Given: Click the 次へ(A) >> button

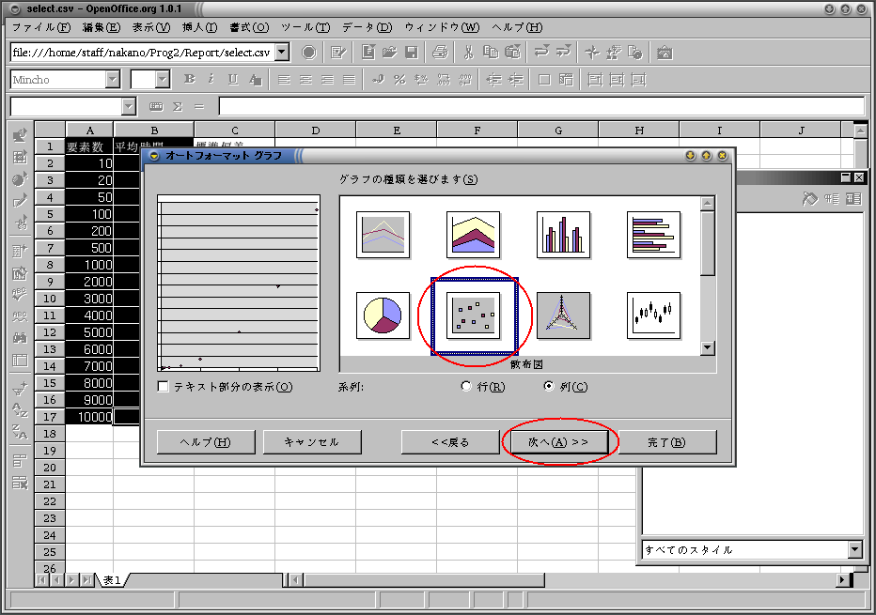Looking at the screenshot, I should [x=558, y=442].
